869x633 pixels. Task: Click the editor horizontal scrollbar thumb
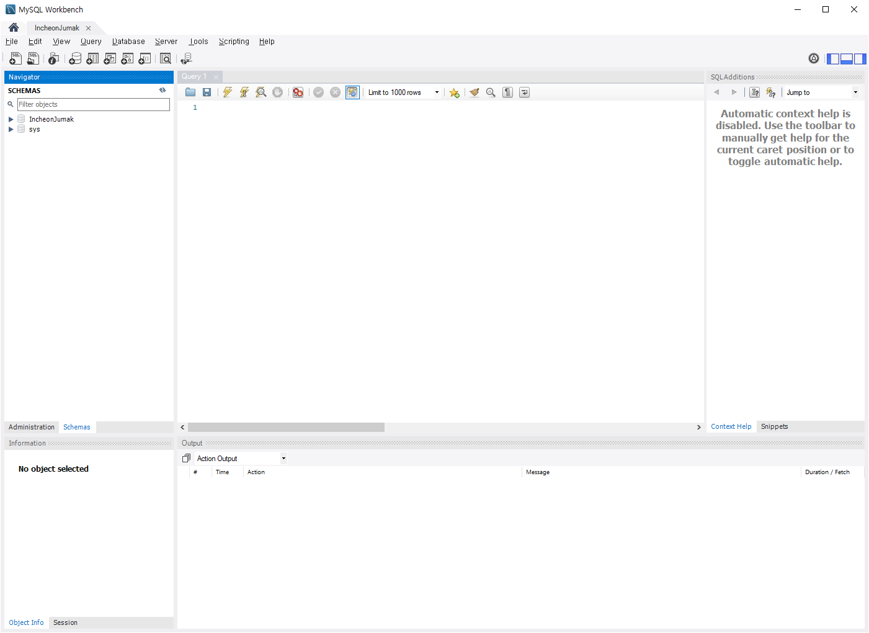coord(286,427)
